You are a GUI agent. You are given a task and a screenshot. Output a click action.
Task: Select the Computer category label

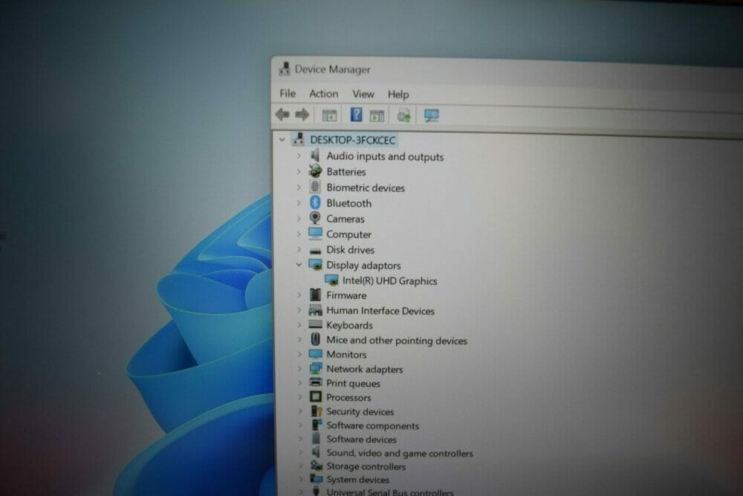[x=348, y=234]
